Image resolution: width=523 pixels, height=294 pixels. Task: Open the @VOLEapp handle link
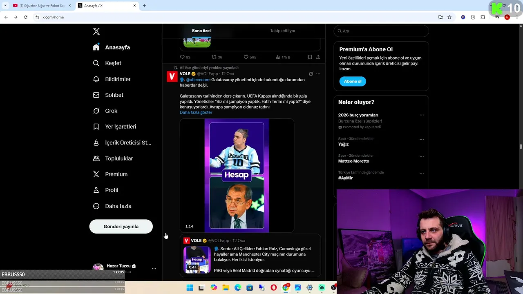tap(208, 74)
